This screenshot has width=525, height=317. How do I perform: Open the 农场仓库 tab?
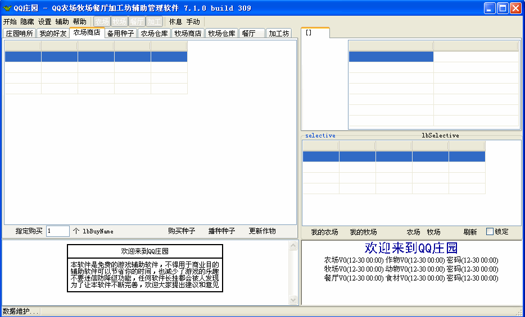pyautogui.click(x=155, y=34)
